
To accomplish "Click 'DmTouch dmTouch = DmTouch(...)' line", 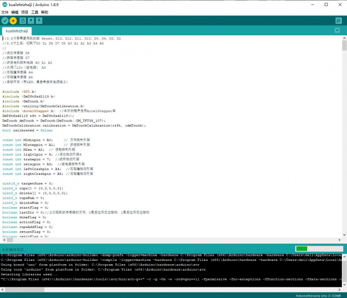I will click(54, 120).
